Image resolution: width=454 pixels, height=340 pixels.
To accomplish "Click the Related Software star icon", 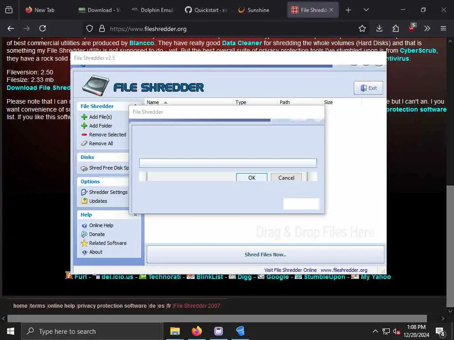I will pyautogui.click(x=84, y=243).
